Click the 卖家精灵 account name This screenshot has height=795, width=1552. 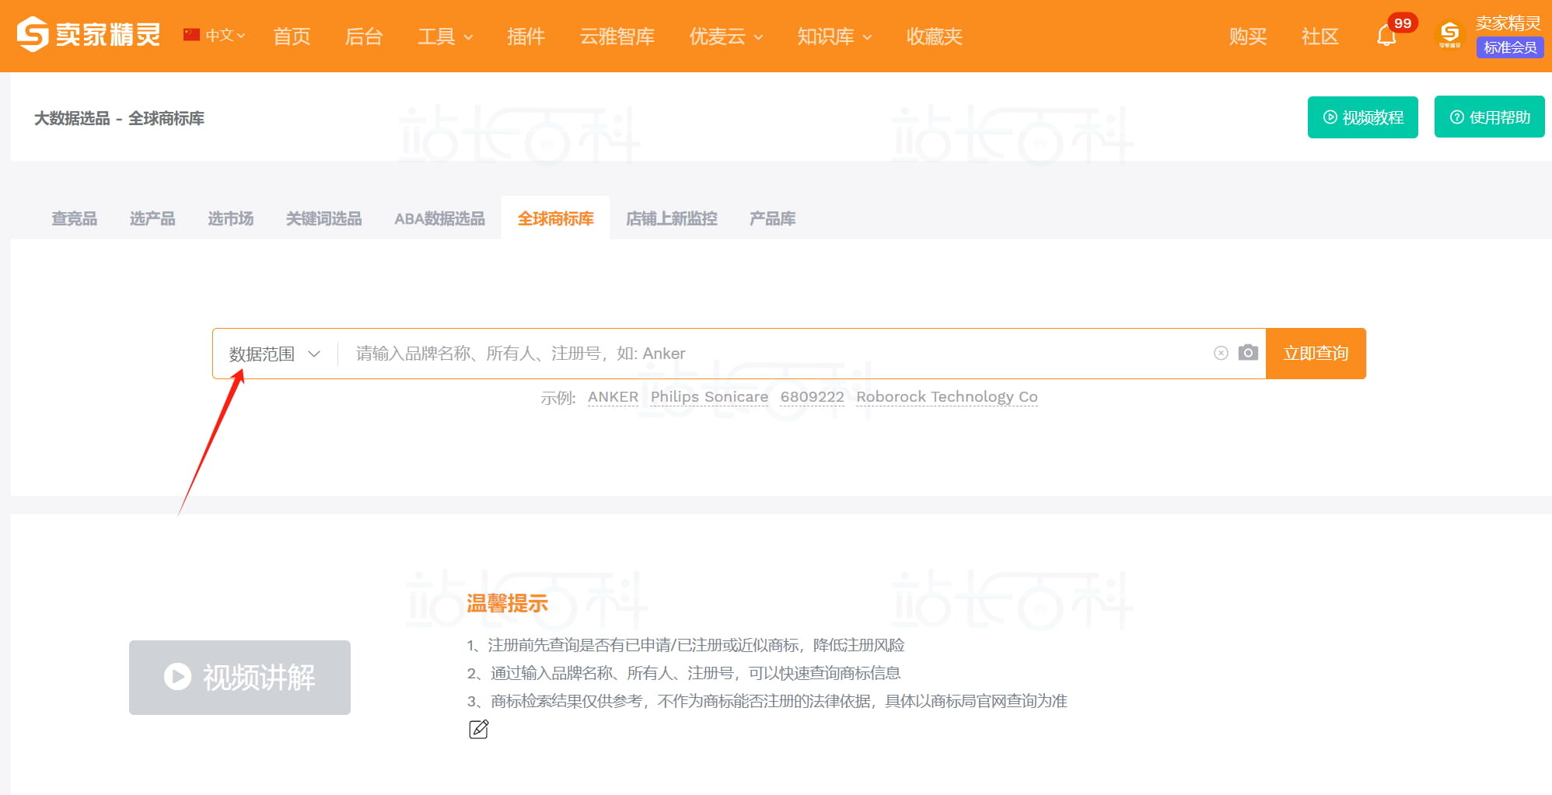click(1508, 23)
